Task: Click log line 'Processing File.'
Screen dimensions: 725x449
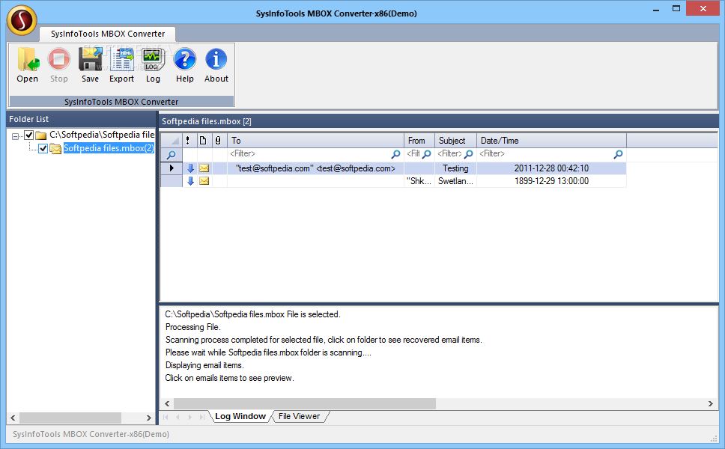Action: (x=192, y=327)
